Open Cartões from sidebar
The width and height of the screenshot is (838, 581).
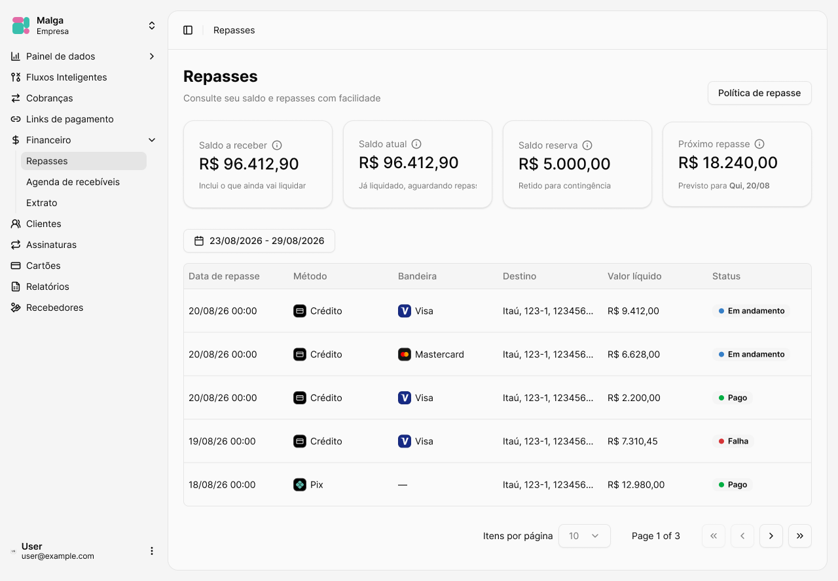(x=84, y=266)
